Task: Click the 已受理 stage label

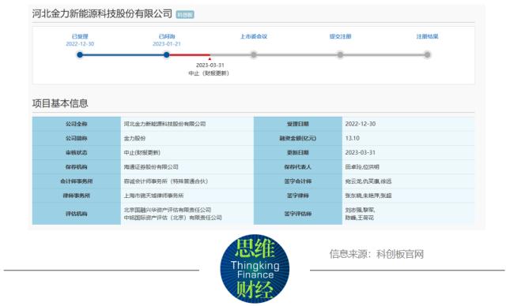Action: click(x=80, y=36)
